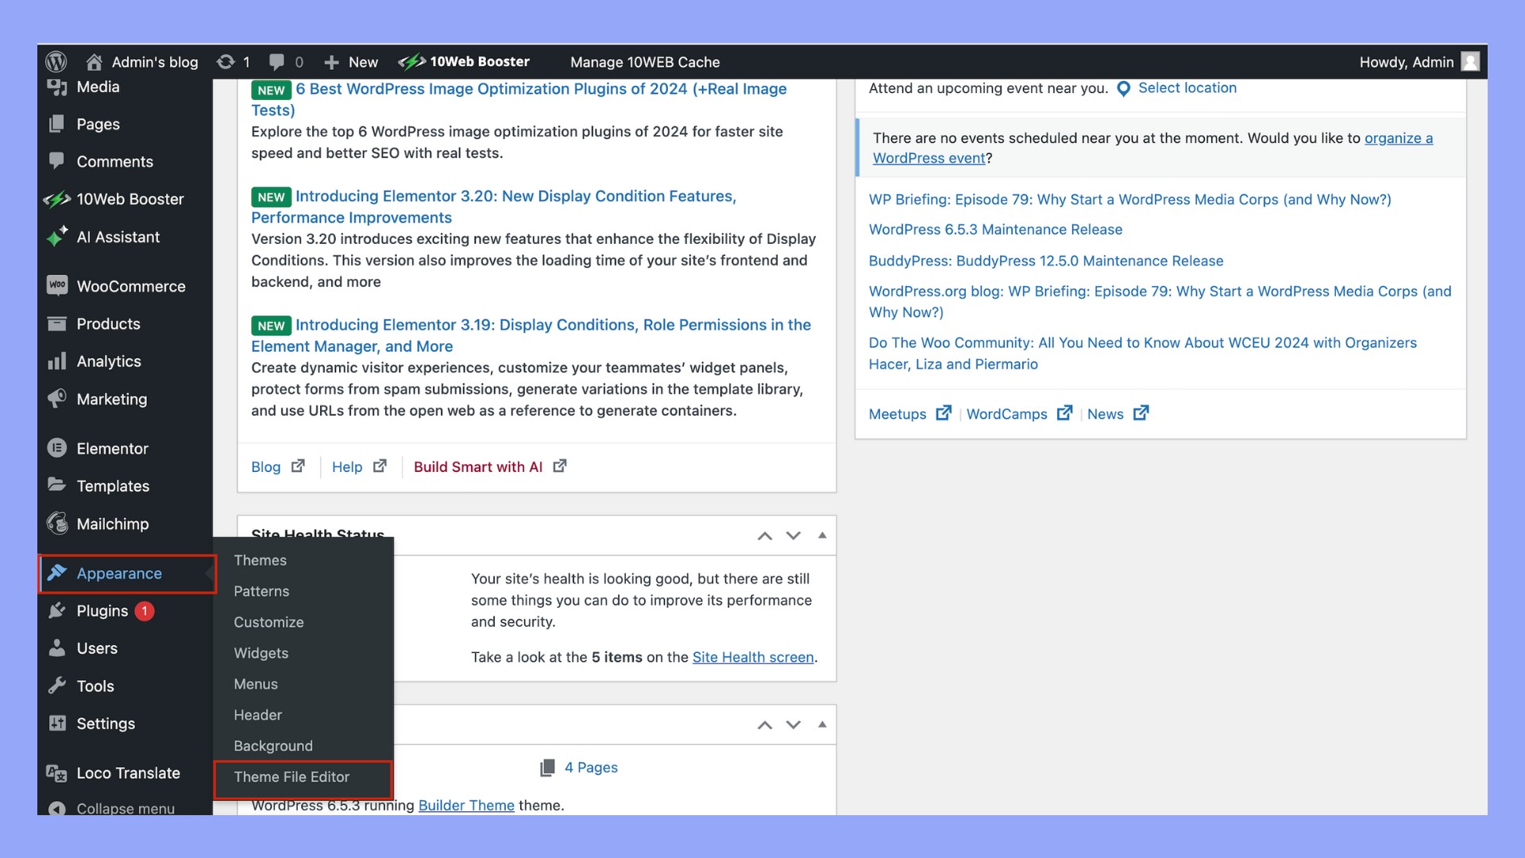Open Loco Translate in sidebar
Image resolution: width=1525 pixels, height=858 pixels.
[127, 773]
